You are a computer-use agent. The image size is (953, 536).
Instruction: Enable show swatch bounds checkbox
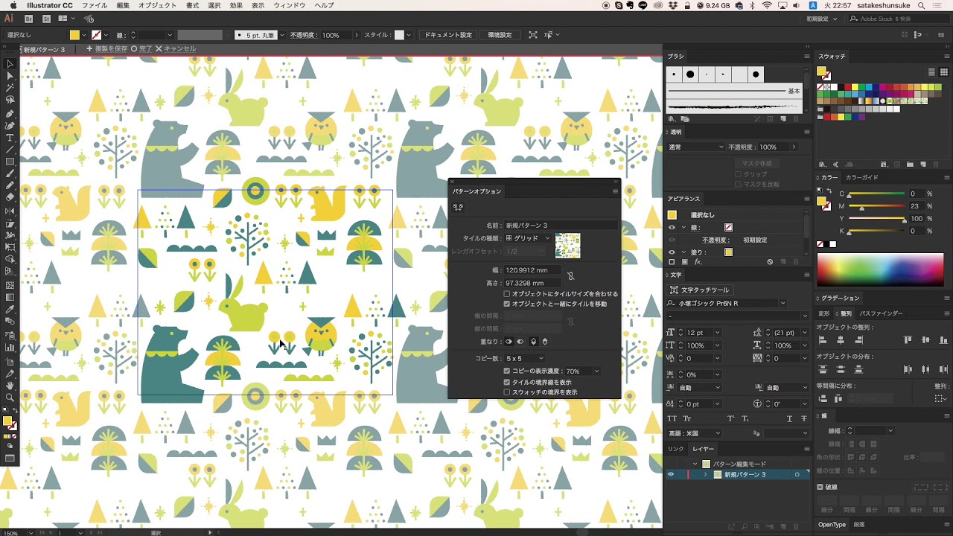click(507, 392)
